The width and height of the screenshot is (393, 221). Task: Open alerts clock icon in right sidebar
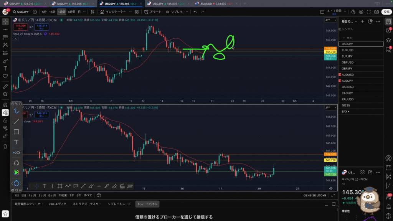pyautogui.click(x=388, y=31)
